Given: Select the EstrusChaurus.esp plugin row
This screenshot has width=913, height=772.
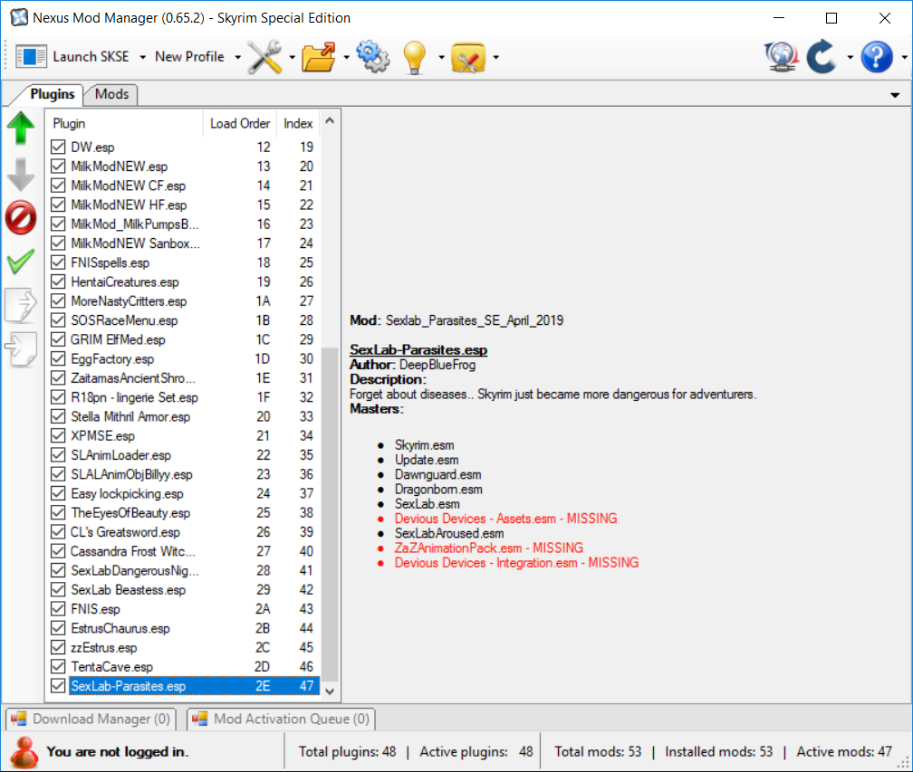Looking at the screenshot, I should 183,628.
